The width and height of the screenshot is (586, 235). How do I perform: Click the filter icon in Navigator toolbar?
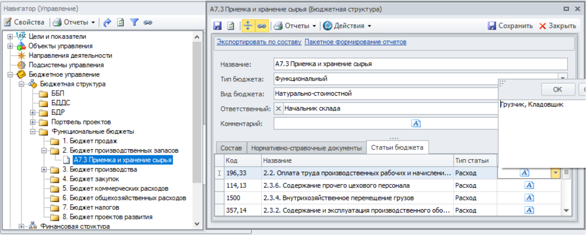coord(134,23)
